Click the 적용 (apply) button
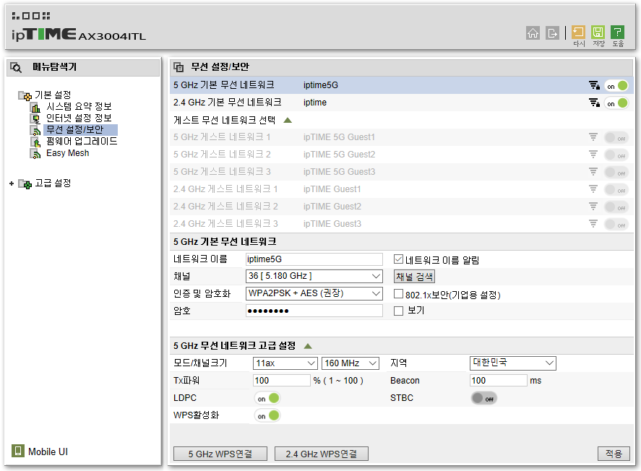Screen dimensions: 641x471 coord(613,453)
